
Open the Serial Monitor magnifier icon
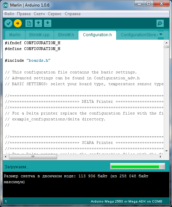pyautogui.click(x=160, y=23)
